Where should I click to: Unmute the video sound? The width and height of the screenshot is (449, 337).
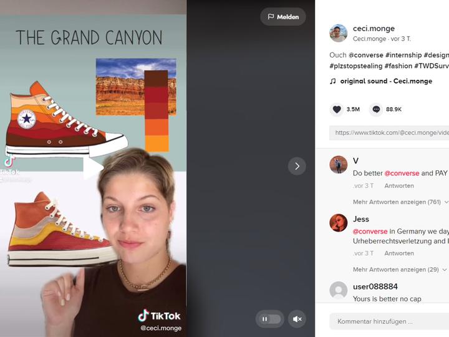(x=297, y=319)
